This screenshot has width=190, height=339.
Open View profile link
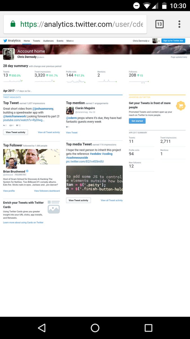(x=9, y=191)
